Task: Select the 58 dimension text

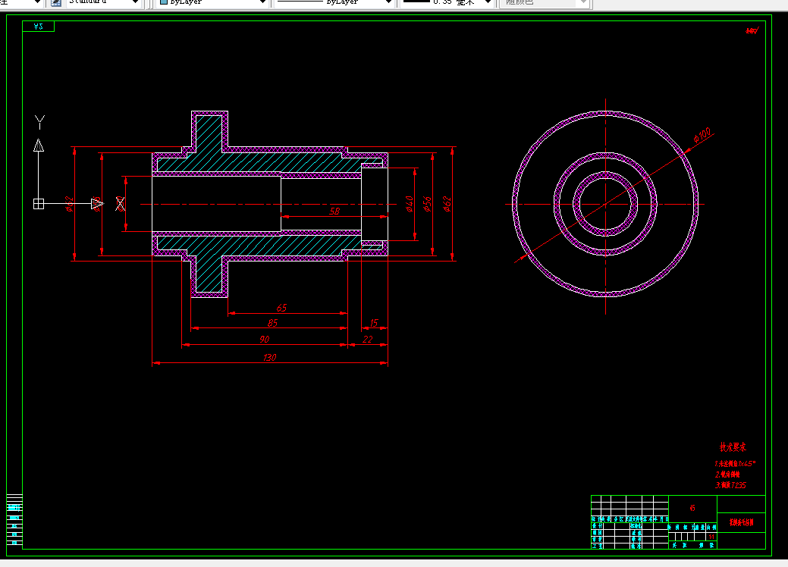Action: click(334, 211)
